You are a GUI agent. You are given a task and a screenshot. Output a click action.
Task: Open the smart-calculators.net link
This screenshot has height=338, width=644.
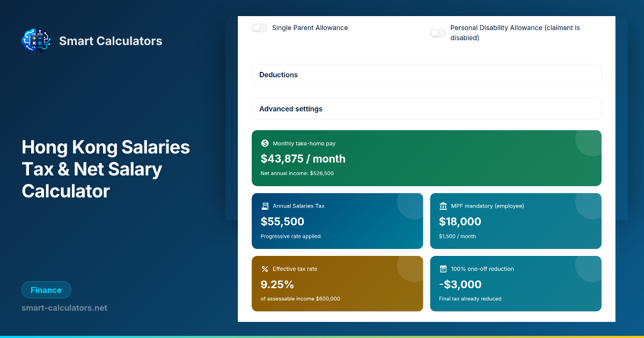click(x=64, y=308)
